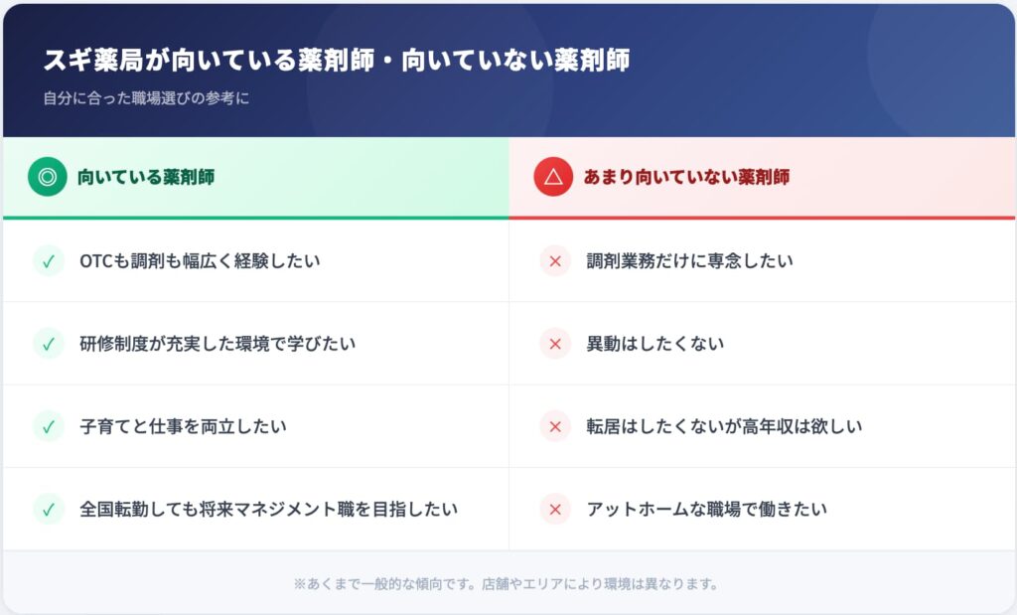This screenshot has height=615, width=1017.
Task: Click the green double-circle icon
Action: tap(47, 178)
